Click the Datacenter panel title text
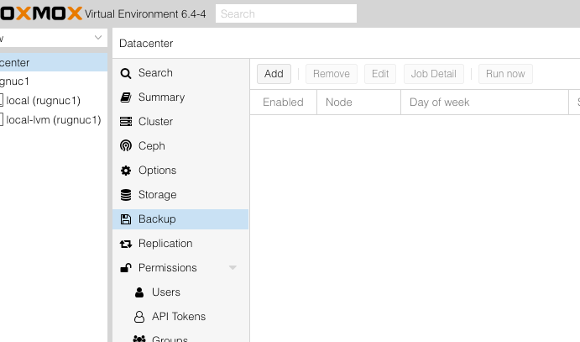This screenshot has height=342, width=580. click(146, 44)
